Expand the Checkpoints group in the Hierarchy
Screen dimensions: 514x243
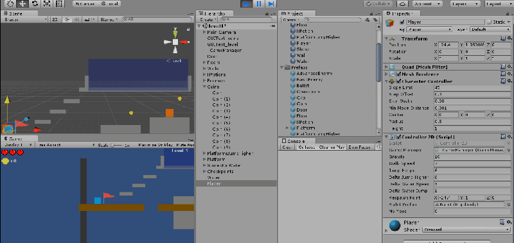click(204, 171)
